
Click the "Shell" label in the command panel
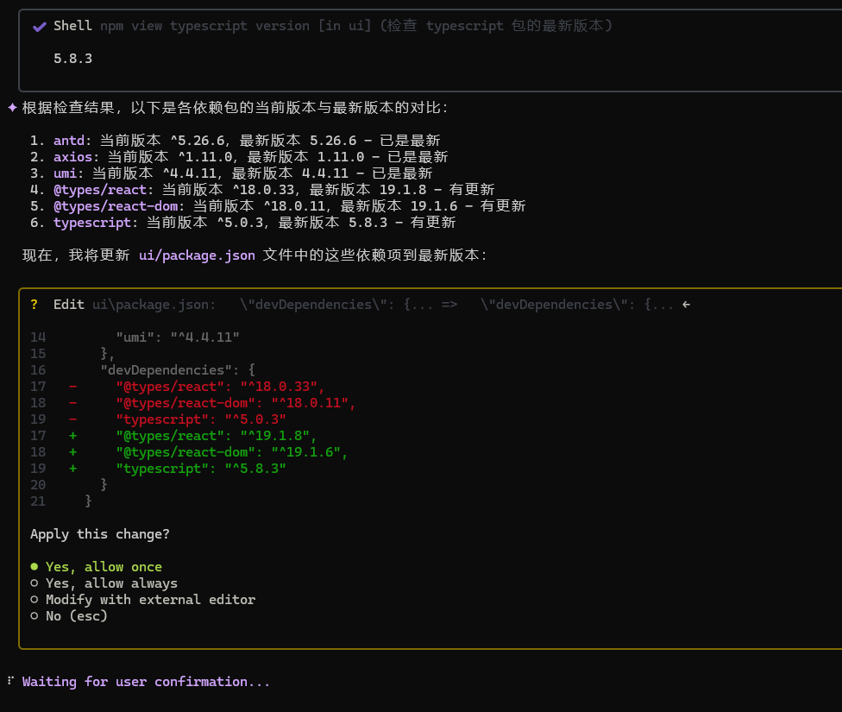pos(73,26)
